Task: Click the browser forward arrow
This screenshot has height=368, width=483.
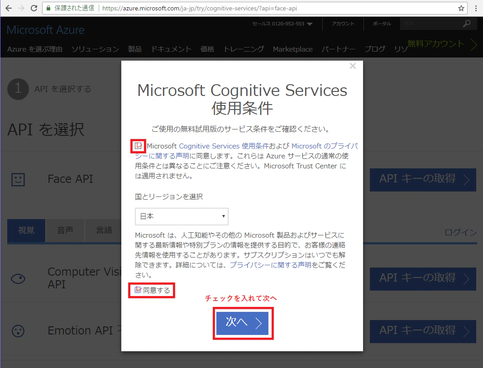Action: (x=21, y=8)
